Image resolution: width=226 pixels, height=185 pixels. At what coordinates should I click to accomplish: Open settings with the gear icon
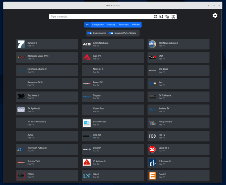[x=215, y=15]
